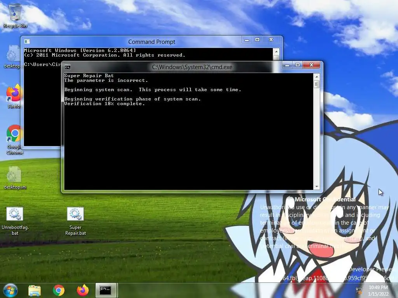Click the "Verification 18% complete." line
Screen dimensions: 398x298
[104, 104]
